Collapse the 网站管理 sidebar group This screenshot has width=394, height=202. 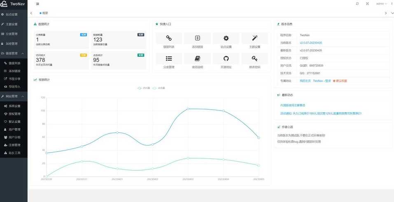(14, 96)
